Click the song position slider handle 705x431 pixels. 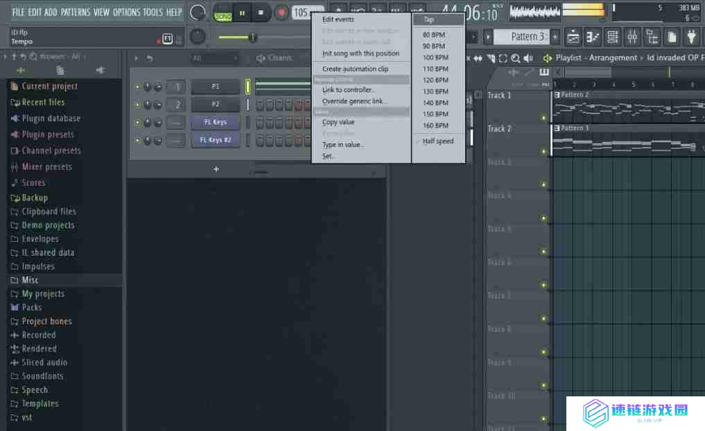pos(253,37)
